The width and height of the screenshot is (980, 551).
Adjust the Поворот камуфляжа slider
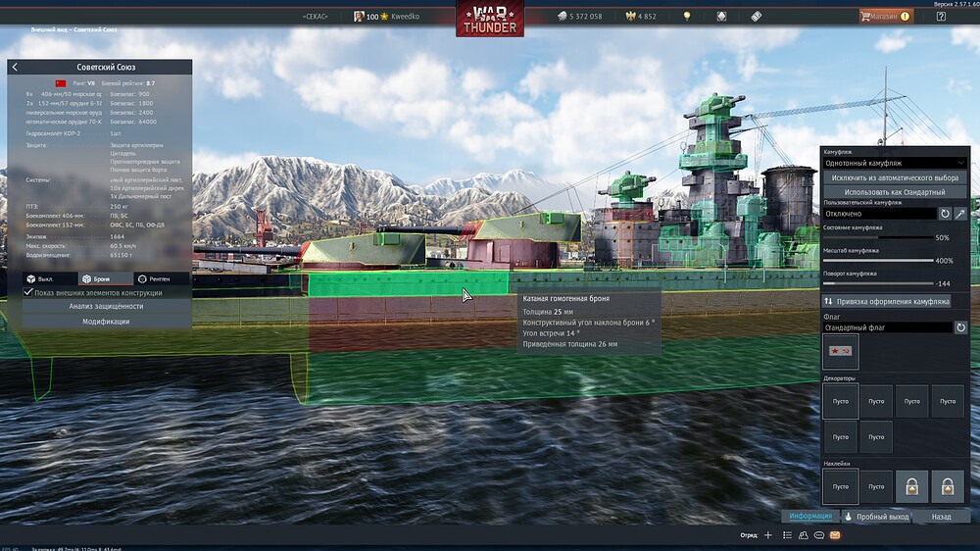pos(877,283)
